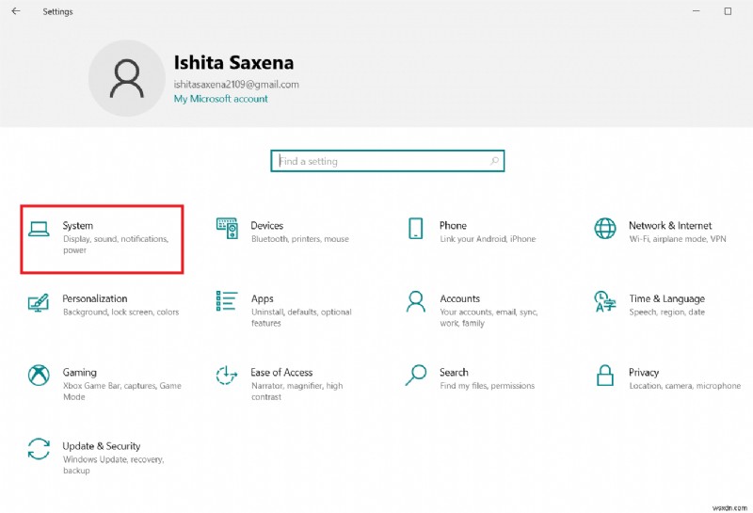This screenshot has height=513, width=753.
Task: Click the Privacy padlock icon
Action: pyautogui.click(x=604, y=376)
